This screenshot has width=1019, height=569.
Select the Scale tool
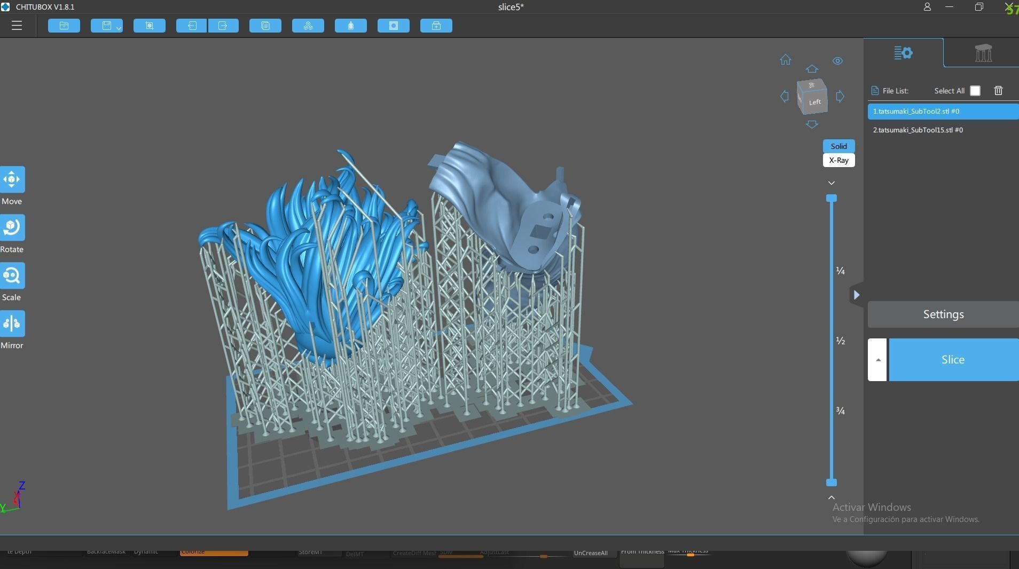pos(12,275)
